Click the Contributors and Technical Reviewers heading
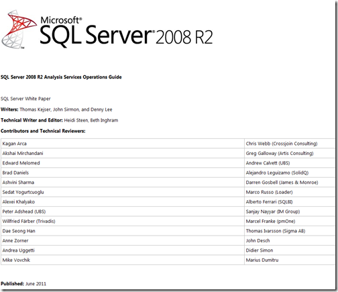 pos(43,131)
